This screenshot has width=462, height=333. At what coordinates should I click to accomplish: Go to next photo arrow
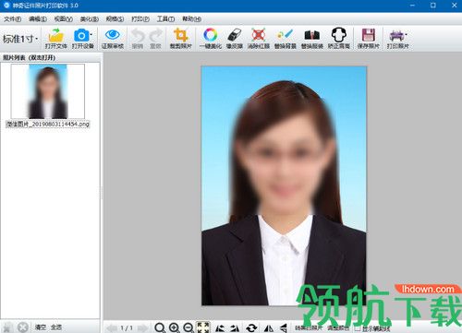(x=142, y=328)
